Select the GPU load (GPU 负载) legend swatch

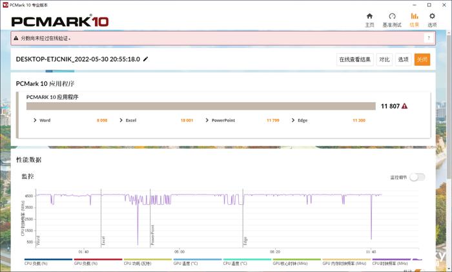[98, 259]
